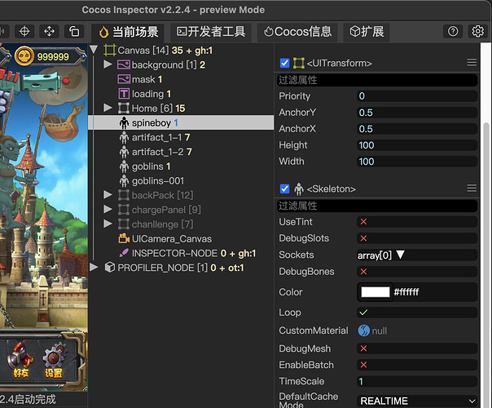Click the artifact_1-2 skeleton icon
This screenshot has width=492, height=408.
[x=124, y=152]
